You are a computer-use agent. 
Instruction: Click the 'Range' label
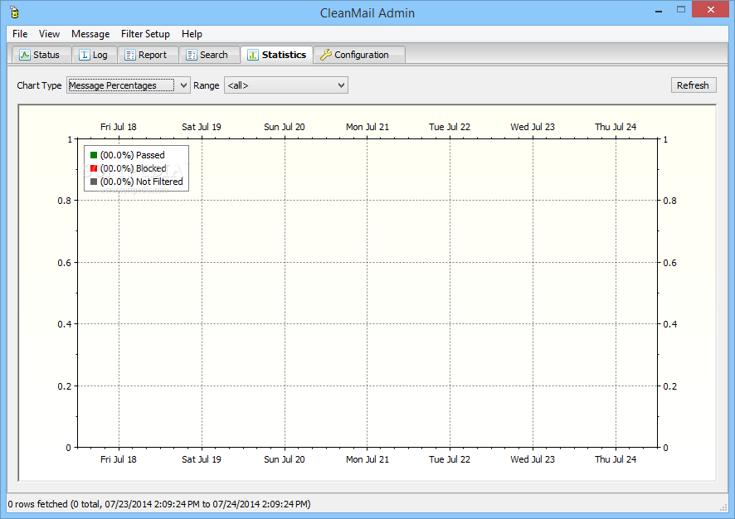coord(207,85)
